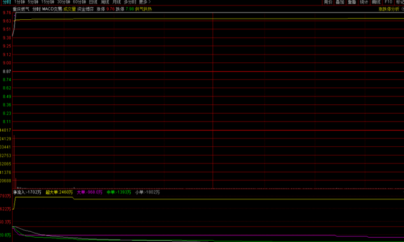Select the 5分钟 period tab
The width and height of the screenshot is (404, 242).
tap(33, 2)
